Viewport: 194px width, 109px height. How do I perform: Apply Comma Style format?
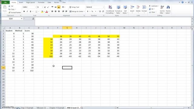click(95, 12)
